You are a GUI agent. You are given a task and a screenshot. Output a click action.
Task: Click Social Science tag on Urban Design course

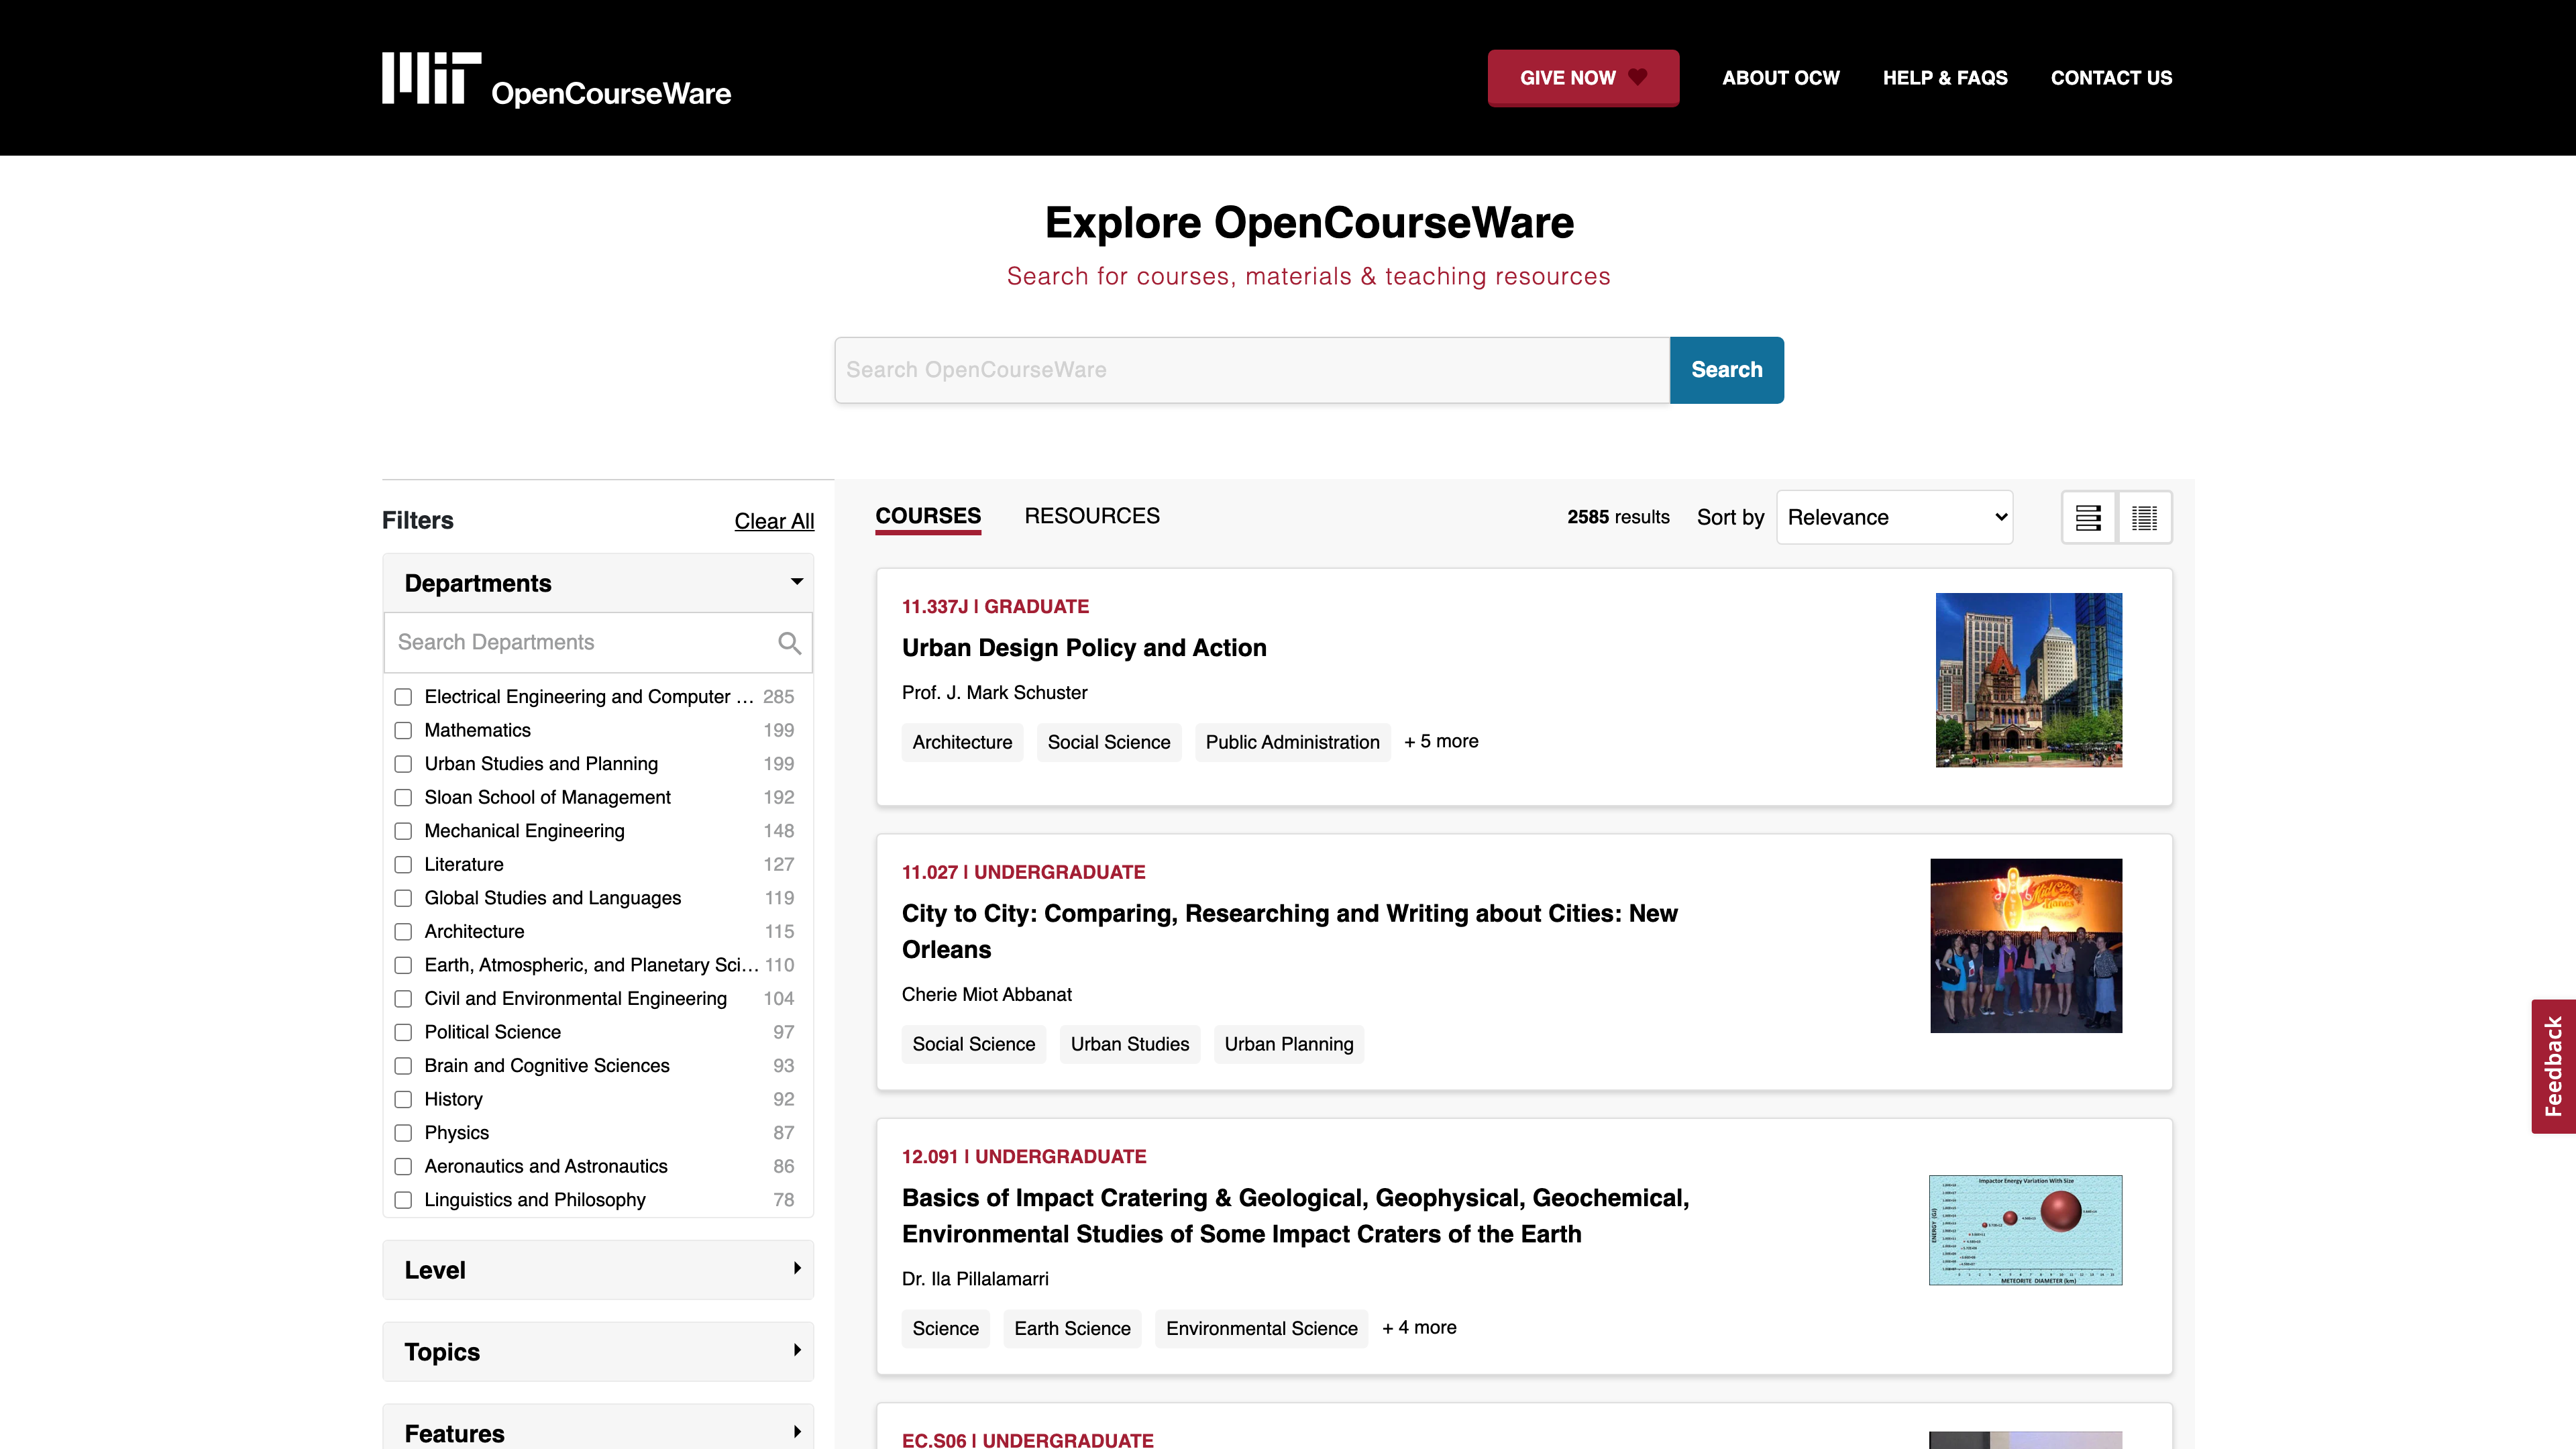click(x=1109, y=742)
